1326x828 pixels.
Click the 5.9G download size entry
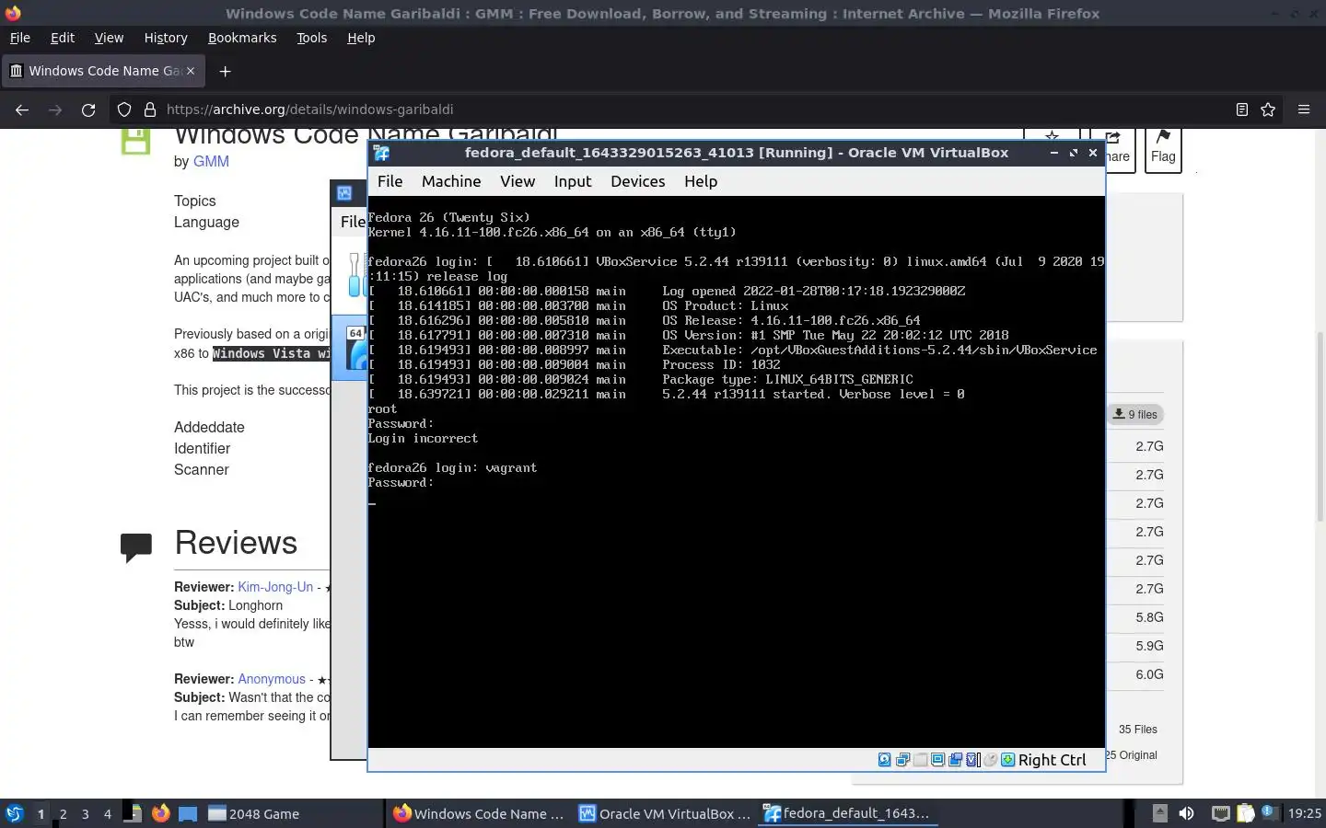1149,646
